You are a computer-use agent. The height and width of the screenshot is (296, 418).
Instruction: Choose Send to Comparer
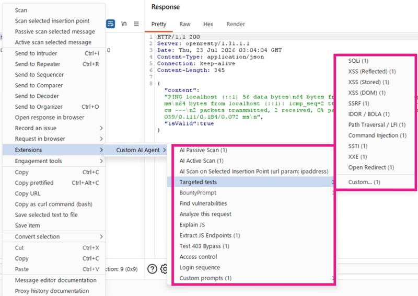54,85
